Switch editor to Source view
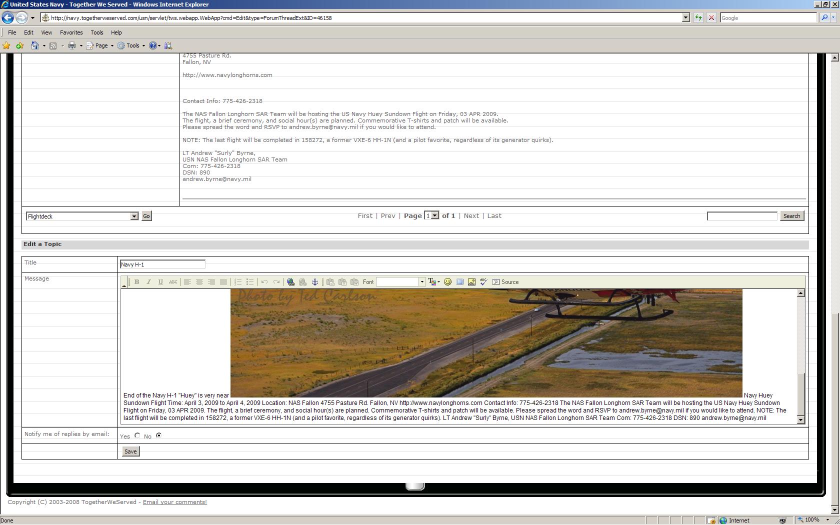Screen dimensions: 840x525 point(506,282)
